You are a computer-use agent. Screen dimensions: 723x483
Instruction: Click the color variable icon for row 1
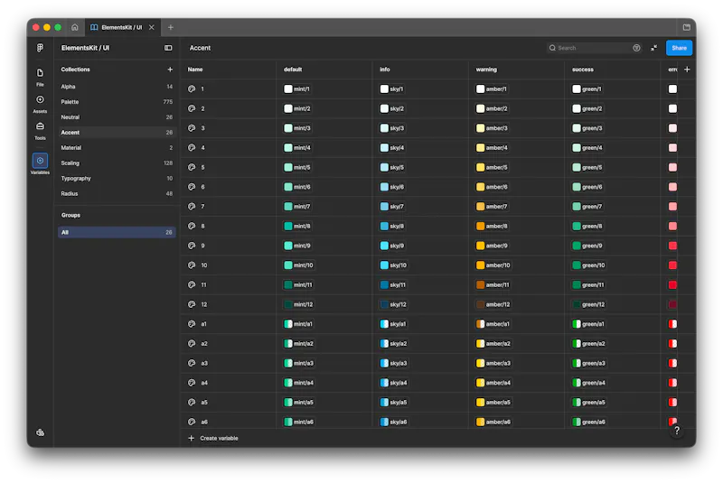192,88
